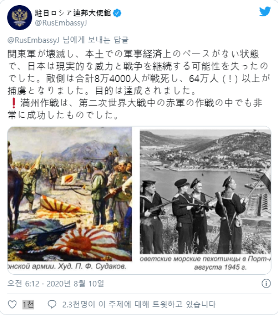
Task: Click the августа 1945 г. photo caption
Action: pos(220,267)
